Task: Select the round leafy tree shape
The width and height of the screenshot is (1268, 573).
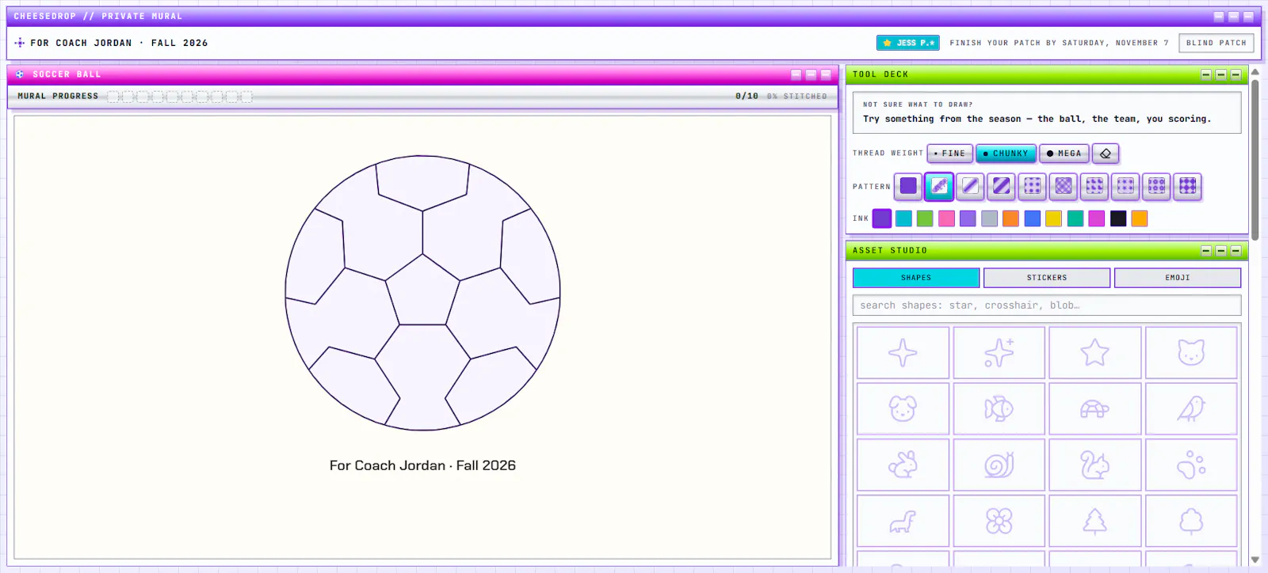Action: point(1191,521)
